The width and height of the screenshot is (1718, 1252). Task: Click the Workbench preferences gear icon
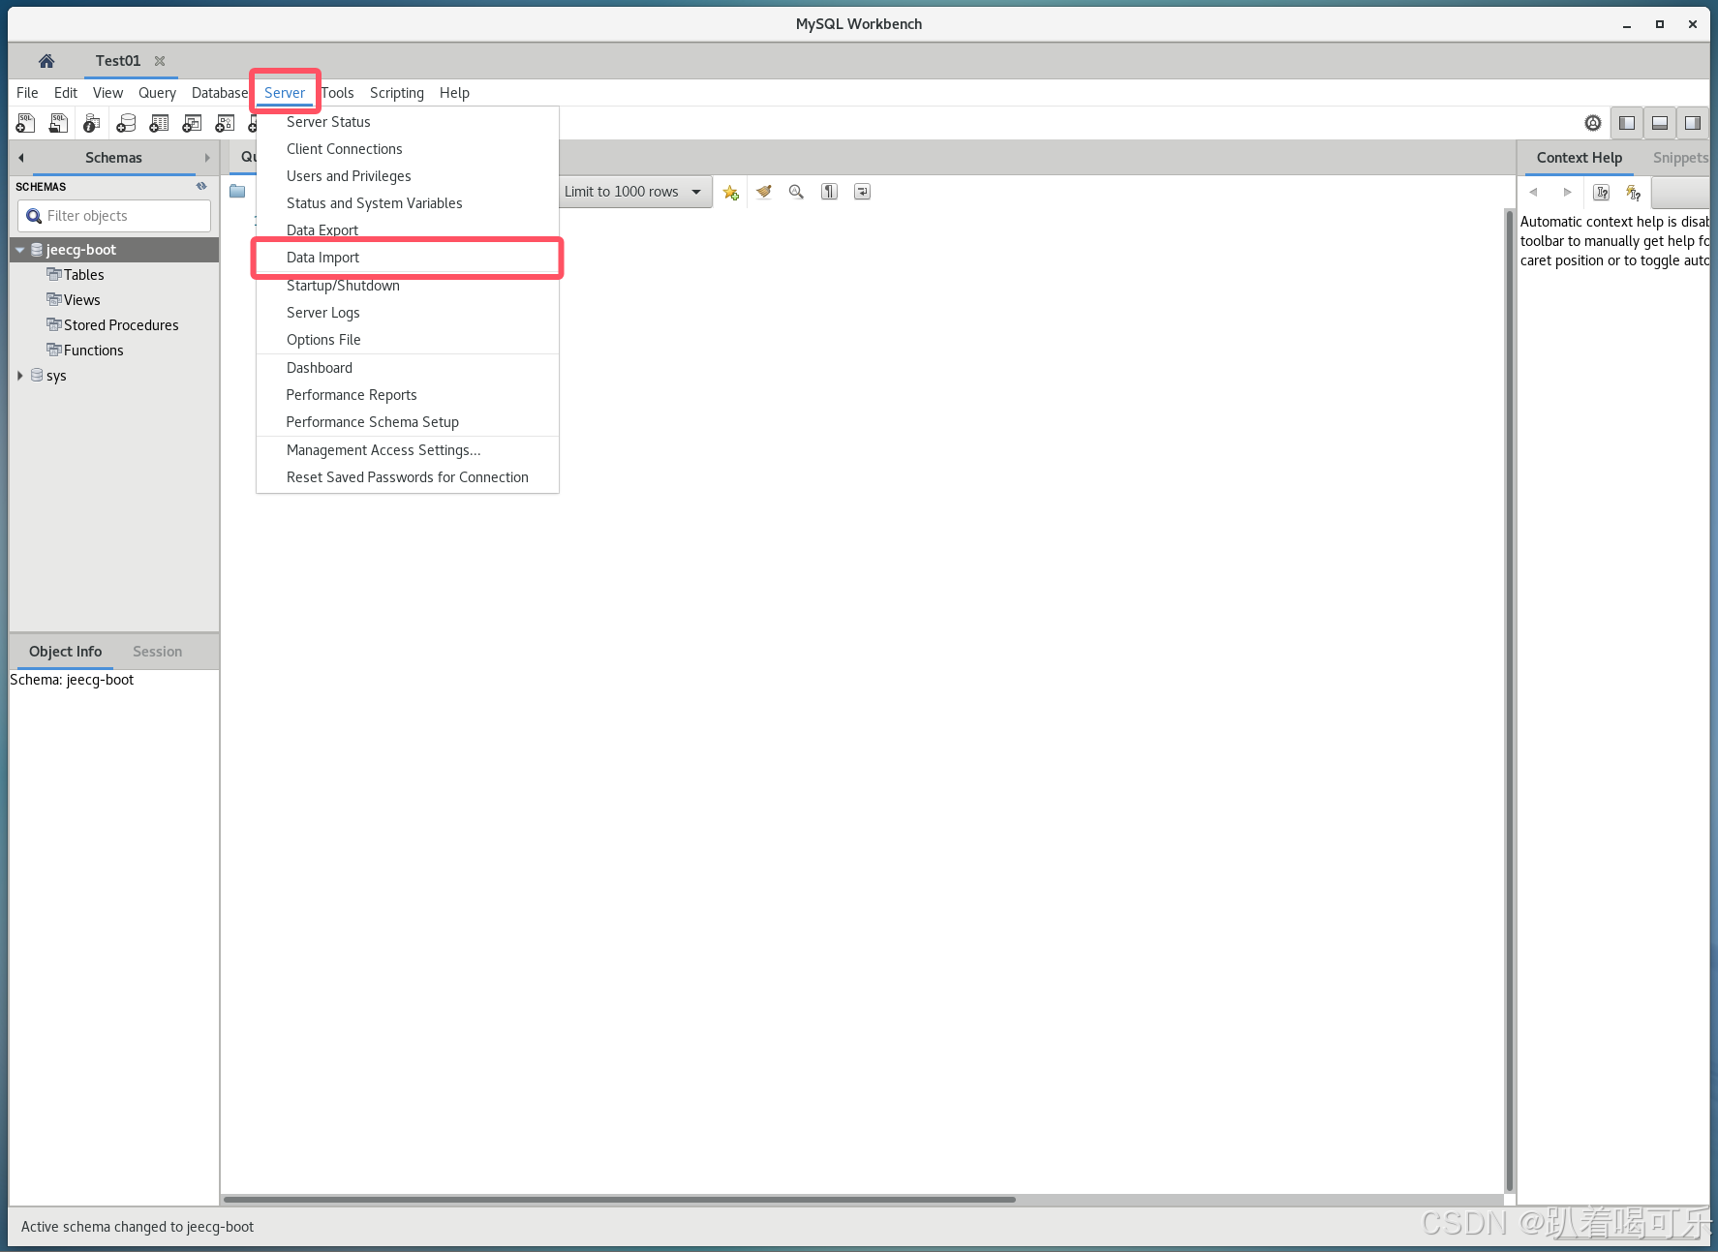point(1593,123)
